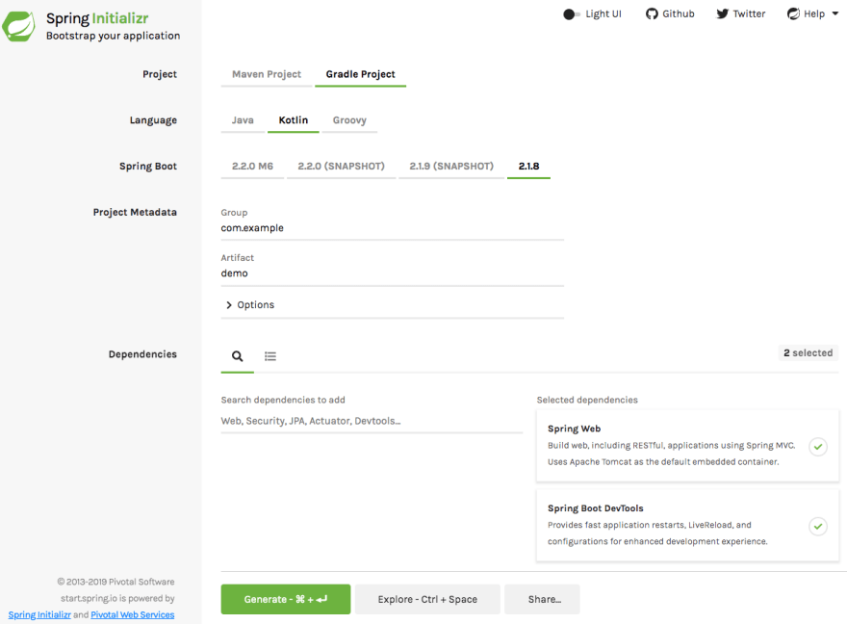Choose Java language
The height and width of the screenshot is (624, 847).
coord(243,120)
